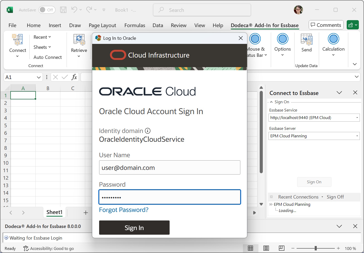Click the Options circular icon
This screenshot has height=253, width=364.
pyautogui.click(x=282, y=39)
